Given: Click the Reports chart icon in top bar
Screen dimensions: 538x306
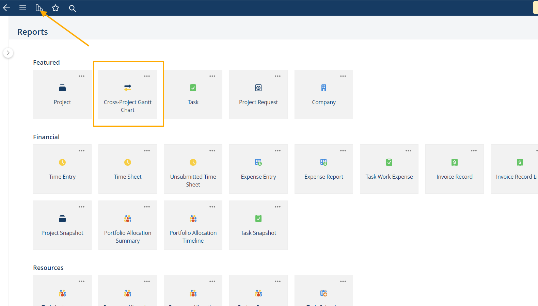Looking at the screenshot, I should tap(39, 8).
